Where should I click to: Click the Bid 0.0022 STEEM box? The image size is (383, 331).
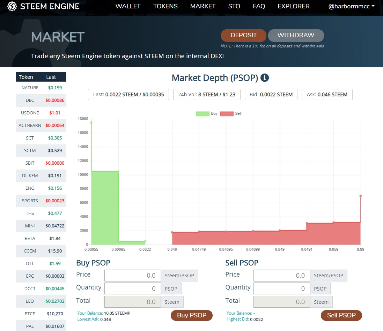[271, 95]
